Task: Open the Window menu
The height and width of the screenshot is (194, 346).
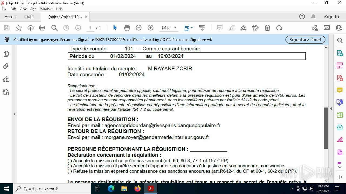Action: (x=46, y=9)
